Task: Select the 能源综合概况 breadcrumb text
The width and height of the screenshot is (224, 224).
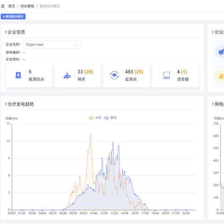Action: (50, 6)
